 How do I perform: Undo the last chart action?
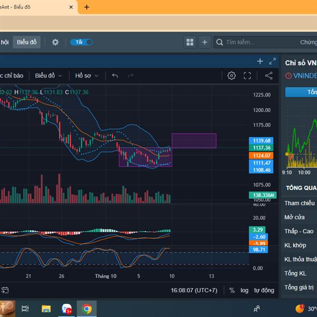pos(115,76)
